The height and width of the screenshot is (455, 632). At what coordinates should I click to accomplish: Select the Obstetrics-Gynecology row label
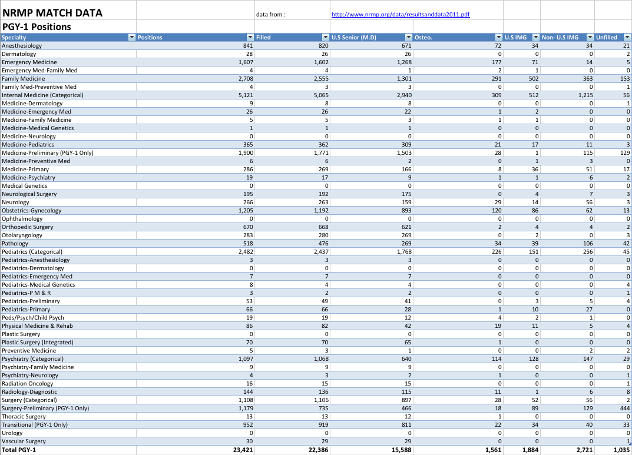click(x=68, y=211)
